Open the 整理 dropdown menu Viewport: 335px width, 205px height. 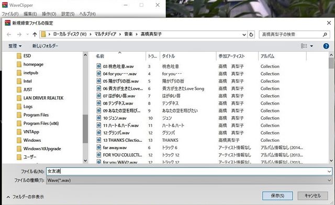click(15, 46)
